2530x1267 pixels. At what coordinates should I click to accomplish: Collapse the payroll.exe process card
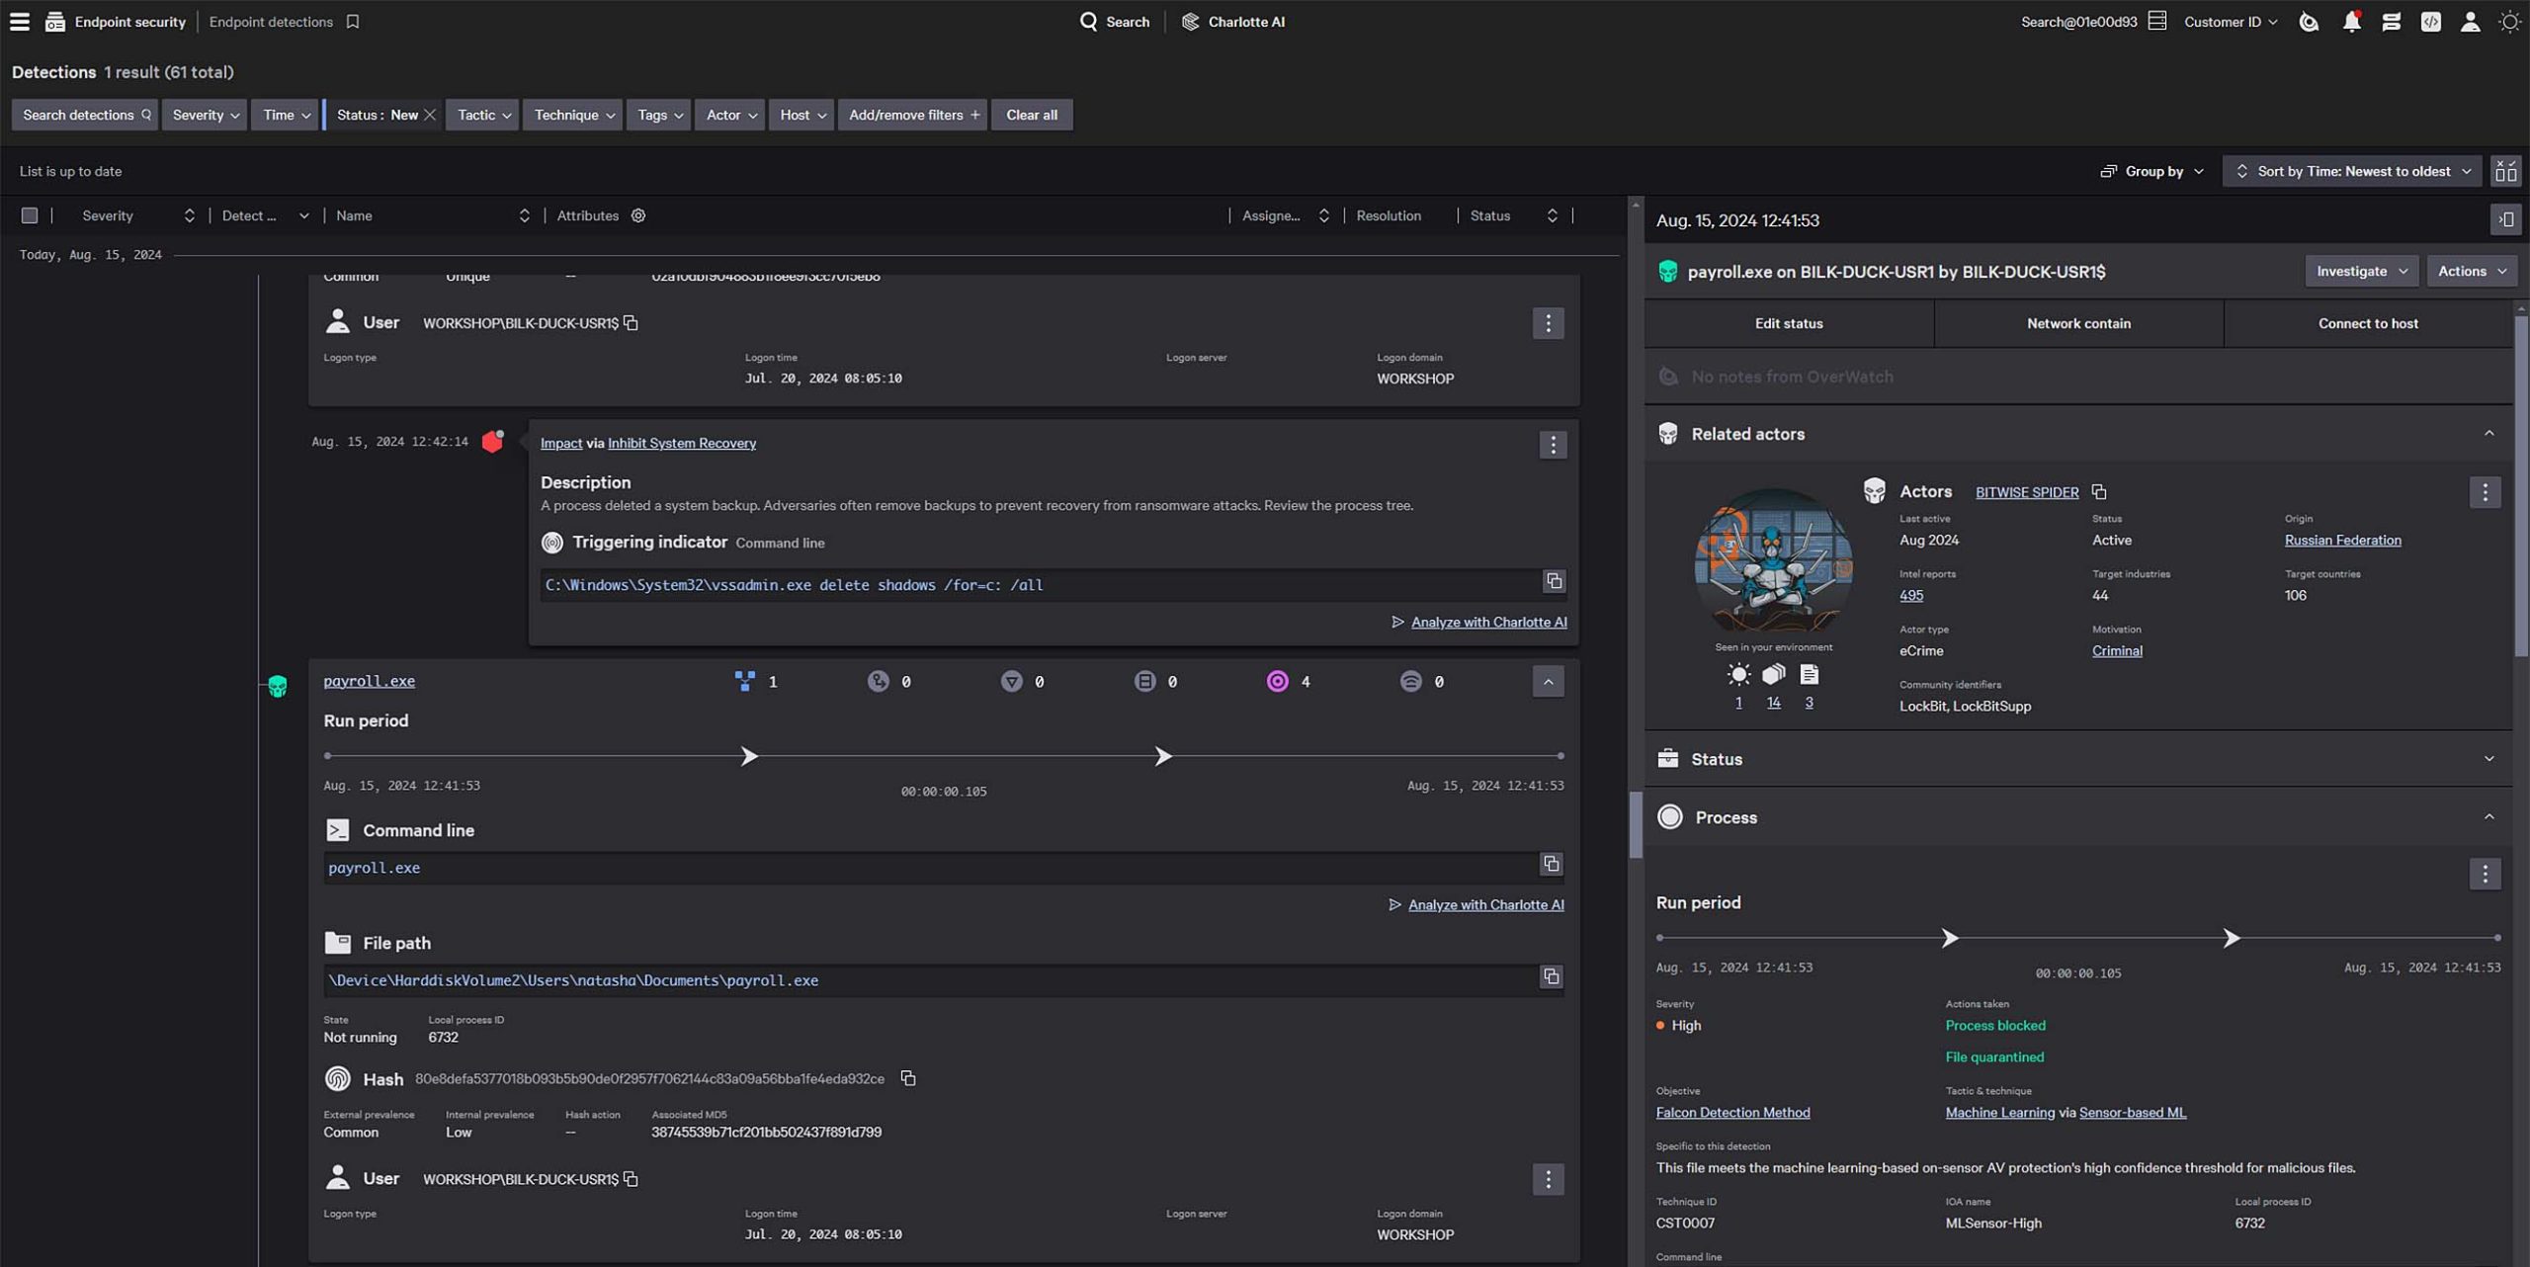[1548, 681]
